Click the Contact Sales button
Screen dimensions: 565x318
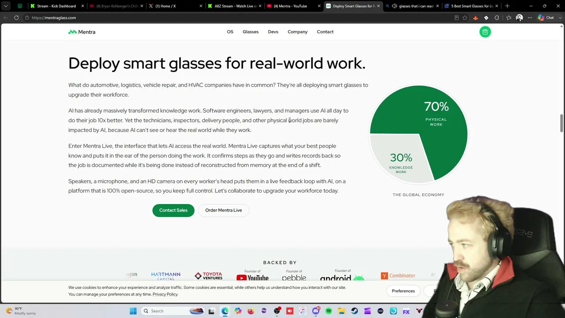173,210
